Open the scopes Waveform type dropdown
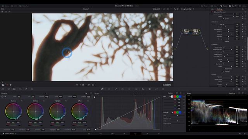This screenshot has height=139, width=248. coord(232,93)
